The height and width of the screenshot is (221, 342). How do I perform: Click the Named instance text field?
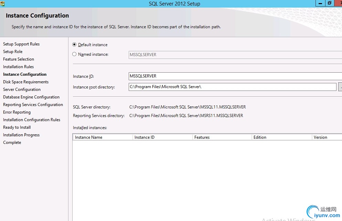(x=235, y=54)
